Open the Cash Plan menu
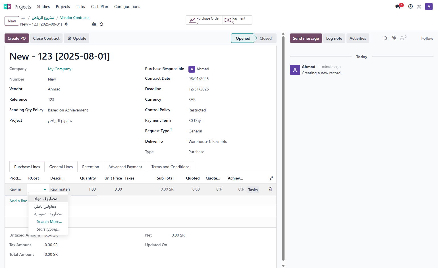The width and height of the screenshot is (438, 268). (99, 7)
